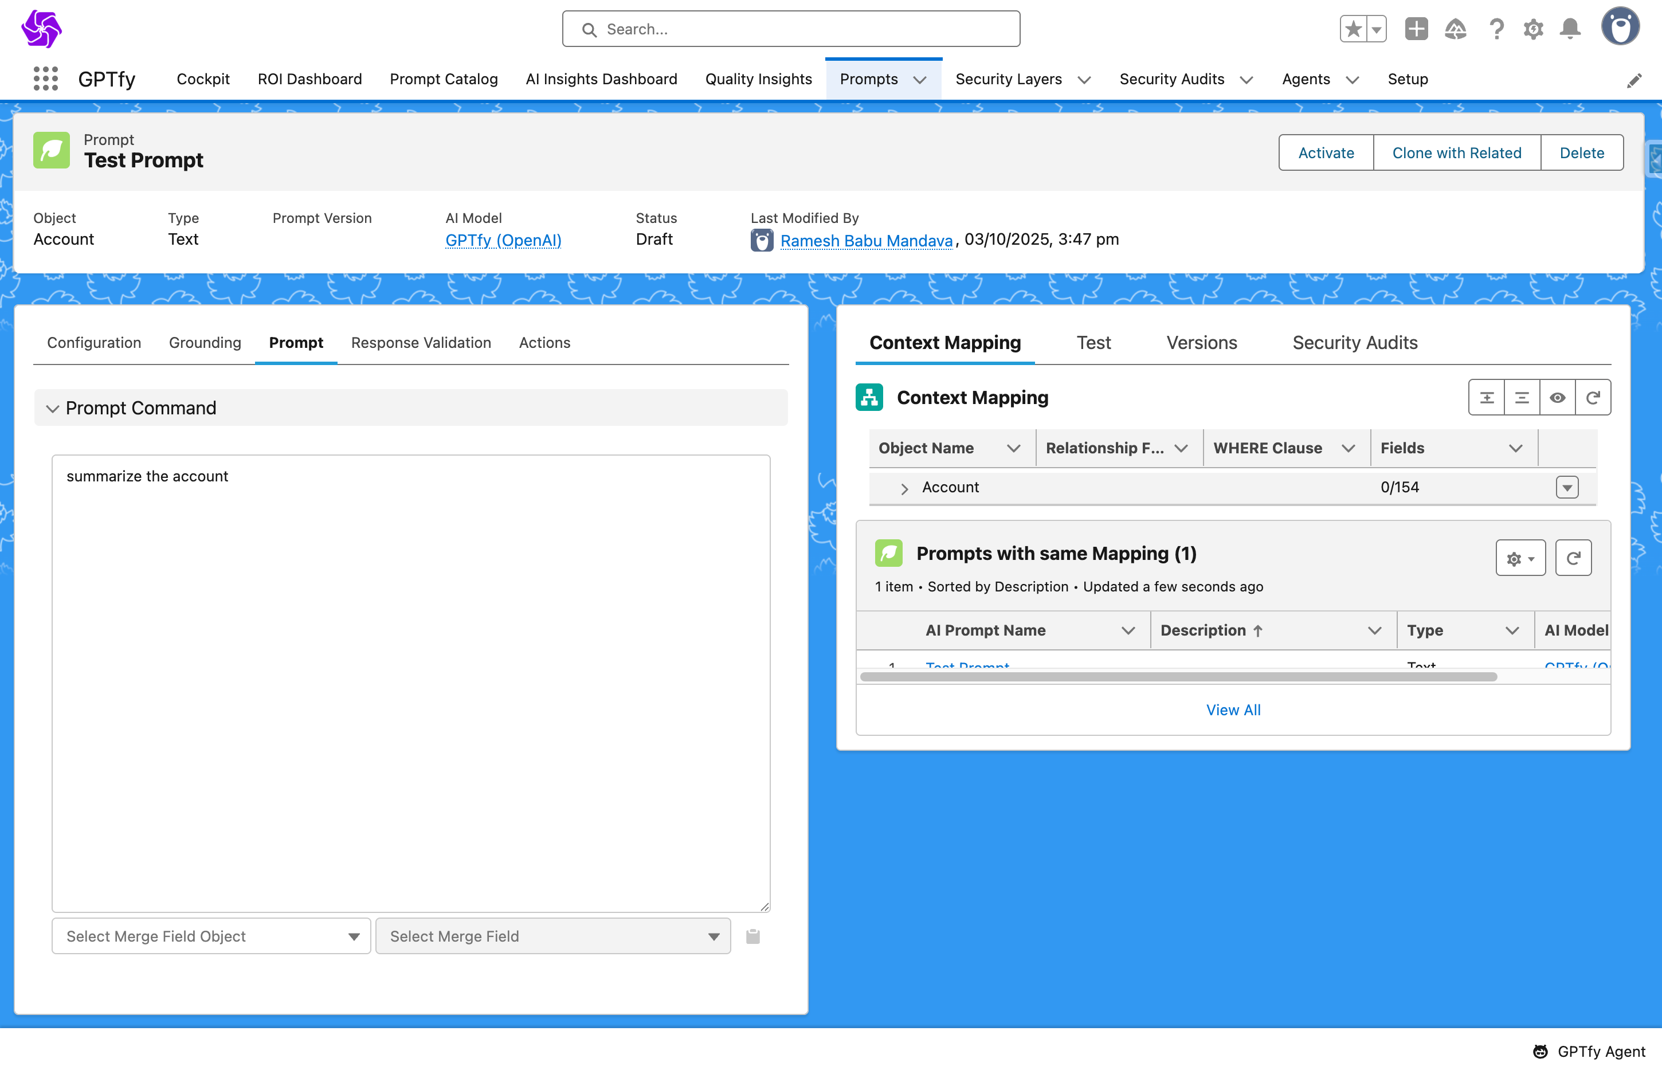Expand the Account row in Context Mapping

[904, 488]
